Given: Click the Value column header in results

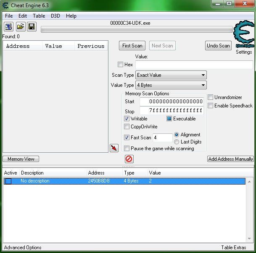Looking at the screenshot, I should click(x=58, y=46).
